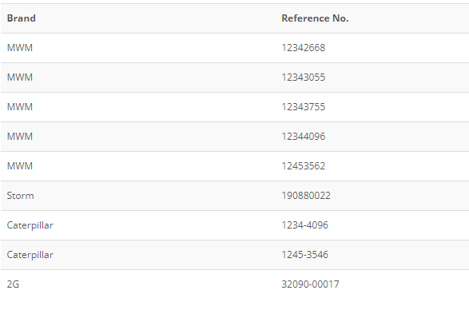Click MWM brand in 12343055 row

[20, 78]
